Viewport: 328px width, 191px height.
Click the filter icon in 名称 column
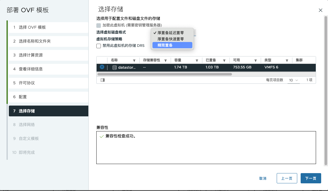pos(134,60)
